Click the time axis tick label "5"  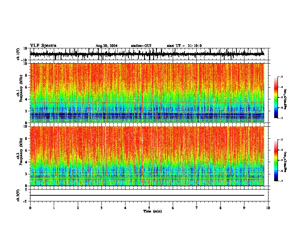tap(149, 208)
